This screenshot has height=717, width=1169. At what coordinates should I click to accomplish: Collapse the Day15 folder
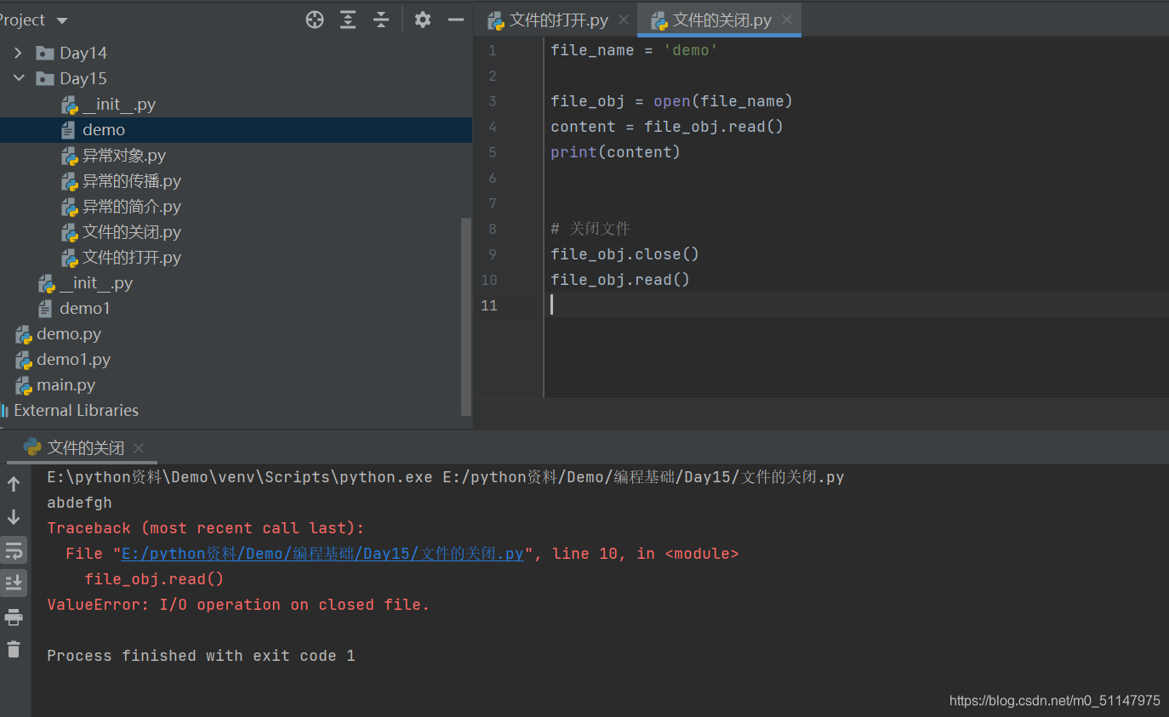point(19,78)
